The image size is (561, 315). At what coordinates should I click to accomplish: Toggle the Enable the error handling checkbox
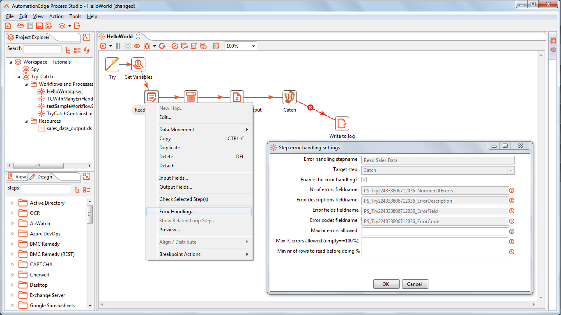pyautogui.click(x=364, y=180)
